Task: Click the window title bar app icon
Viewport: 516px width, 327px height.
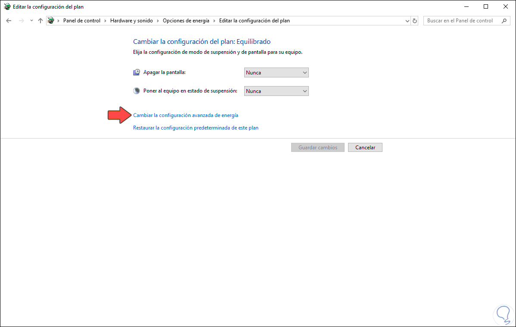Action: (7, 6)
